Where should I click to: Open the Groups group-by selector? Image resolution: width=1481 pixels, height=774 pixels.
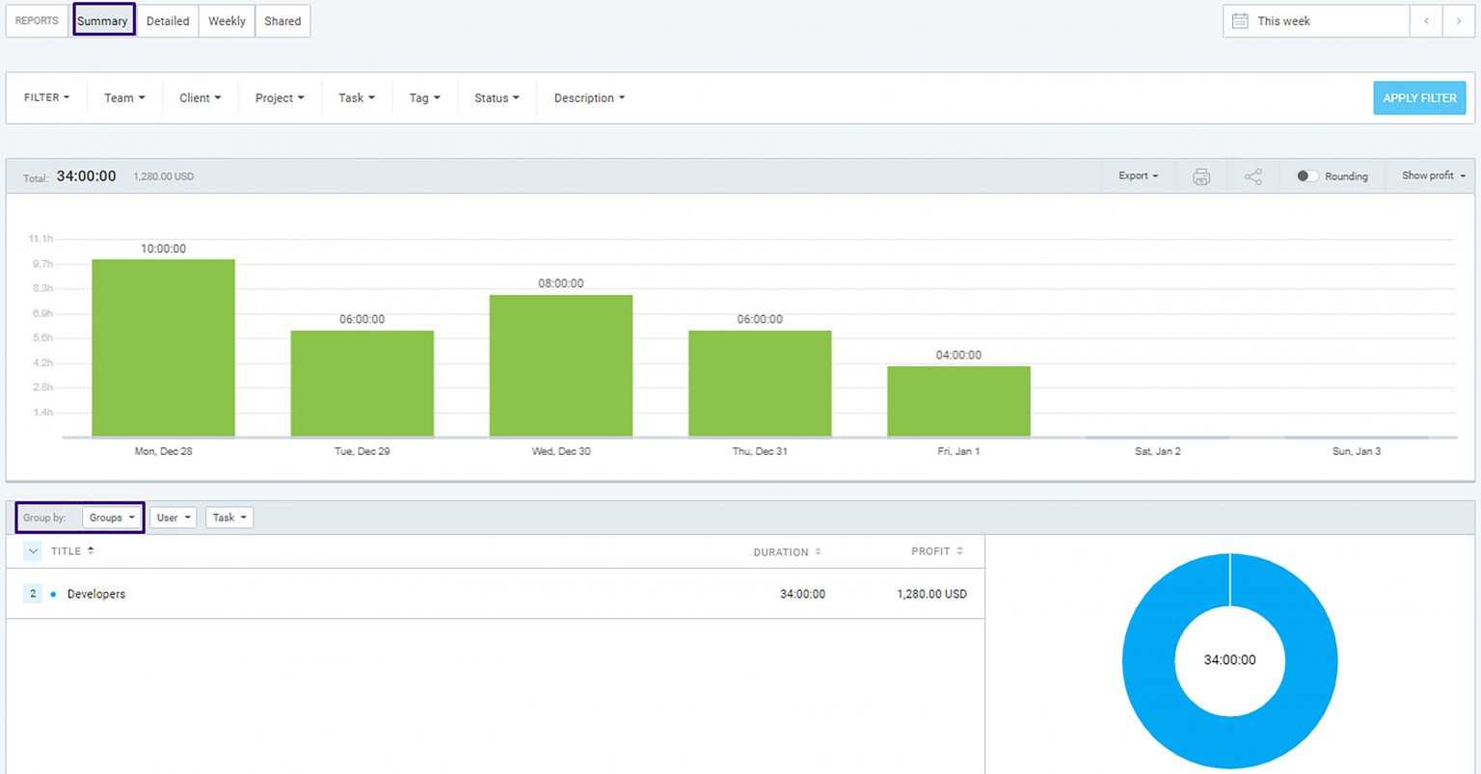coord(112,518)
